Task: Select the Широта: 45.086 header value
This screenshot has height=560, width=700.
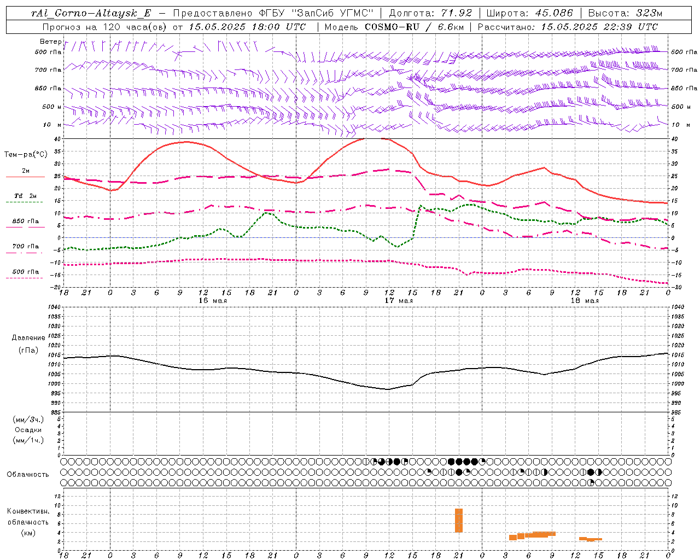Action: (x=530, y=13)
